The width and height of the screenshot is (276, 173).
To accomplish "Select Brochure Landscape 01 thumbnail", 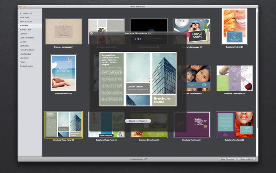I will (x=63, y=31).
